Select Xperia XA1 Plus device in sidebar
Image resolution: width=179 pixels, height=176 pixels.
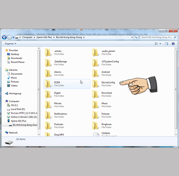pos(19,121)
